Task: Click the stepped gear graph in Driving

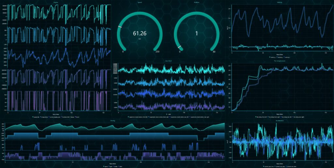Action: click(x=115, y=137)
